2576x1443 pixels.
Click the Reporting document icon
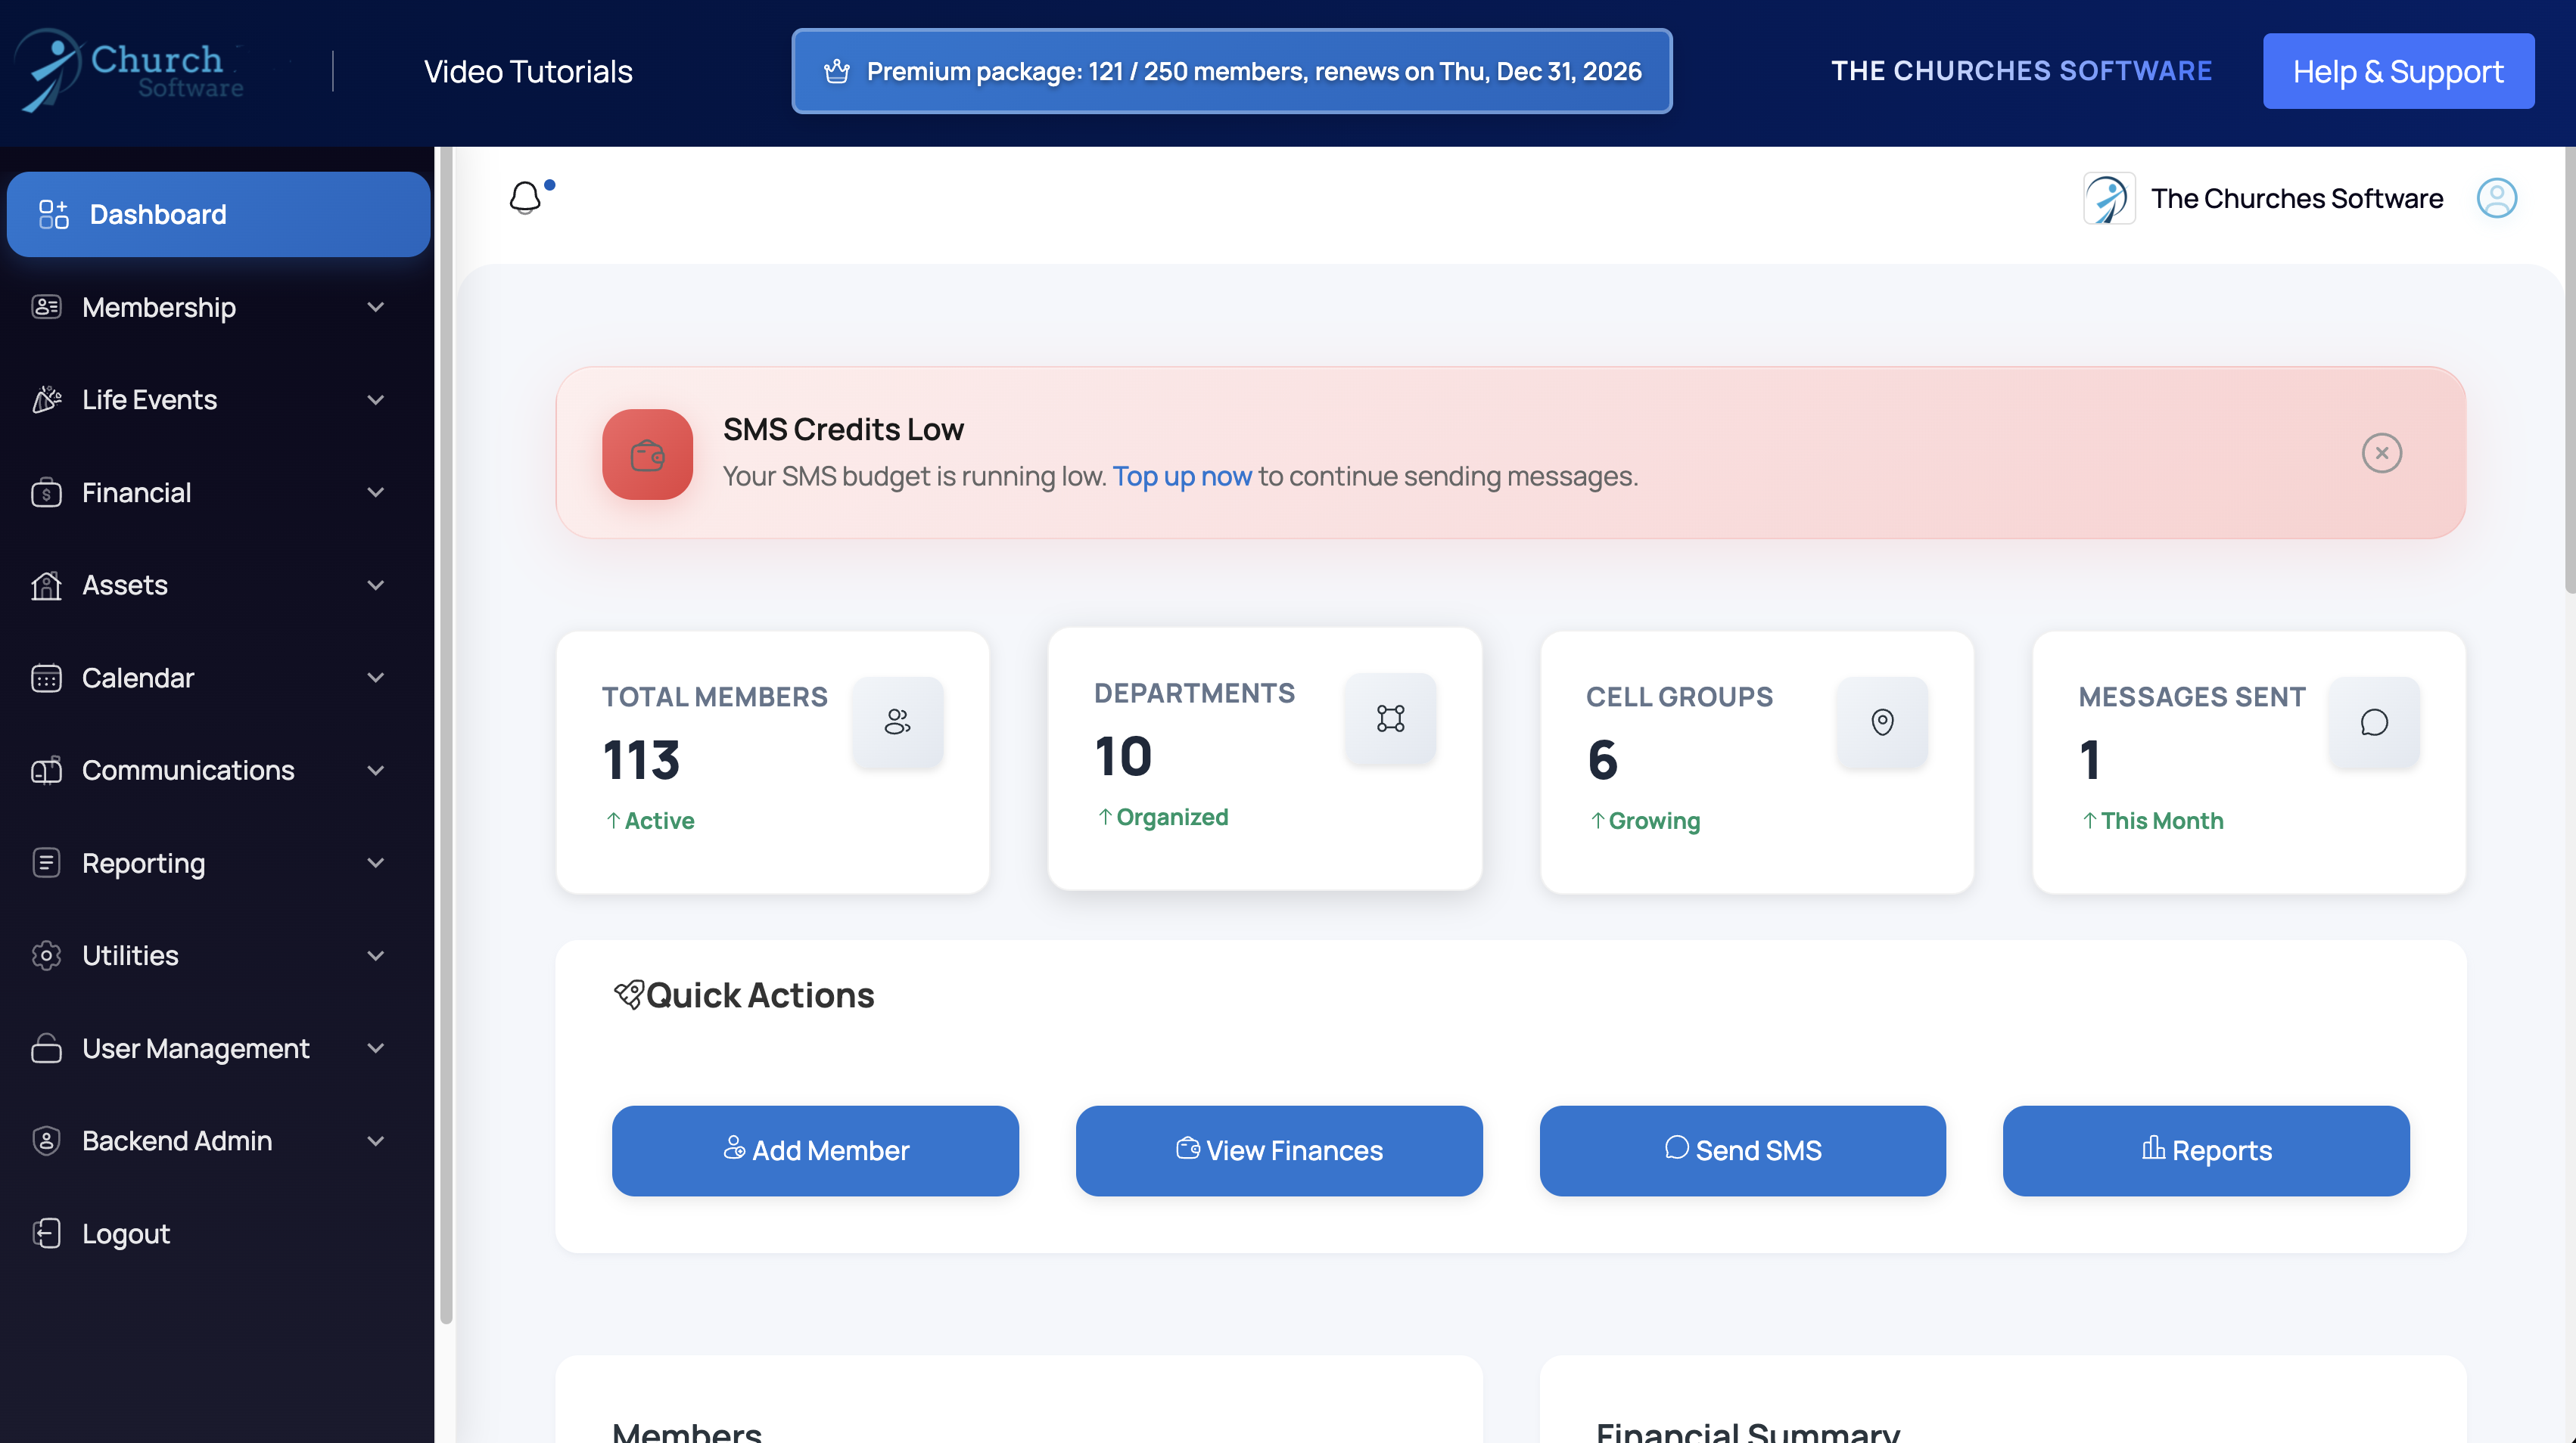(47, 862)
